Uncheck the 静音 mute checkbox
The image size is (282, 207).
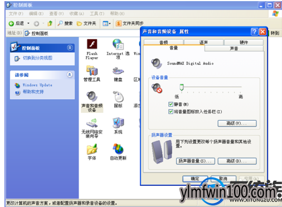(x=171, y=104)
